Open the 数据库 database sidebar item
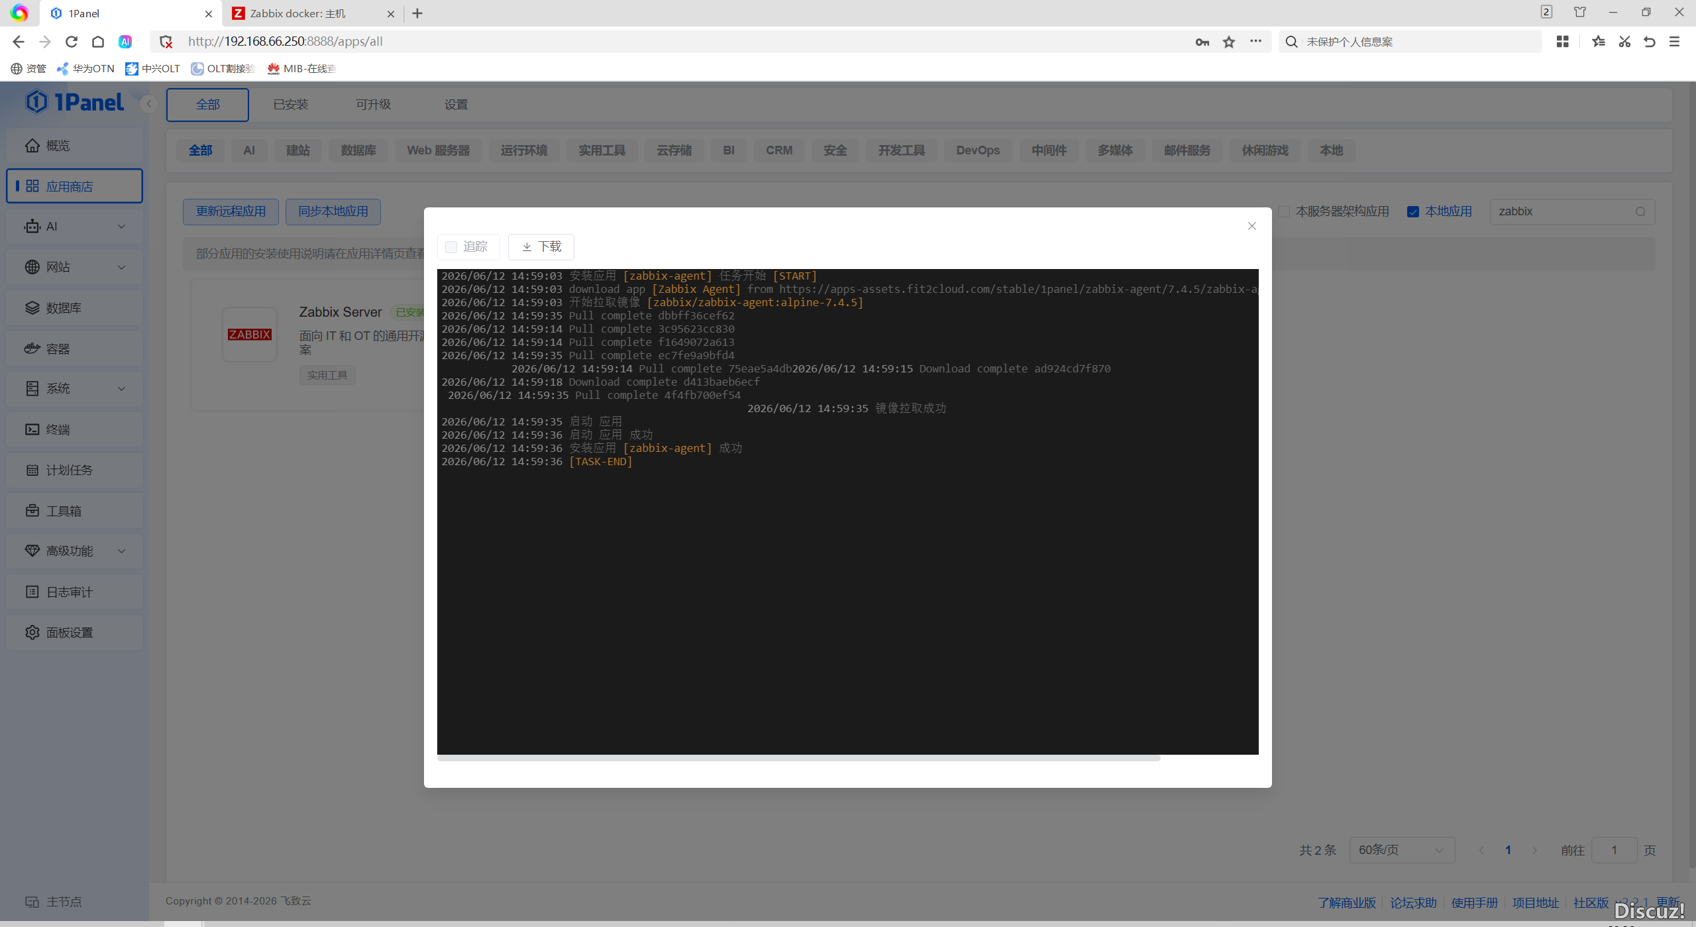 coord(74,307)
